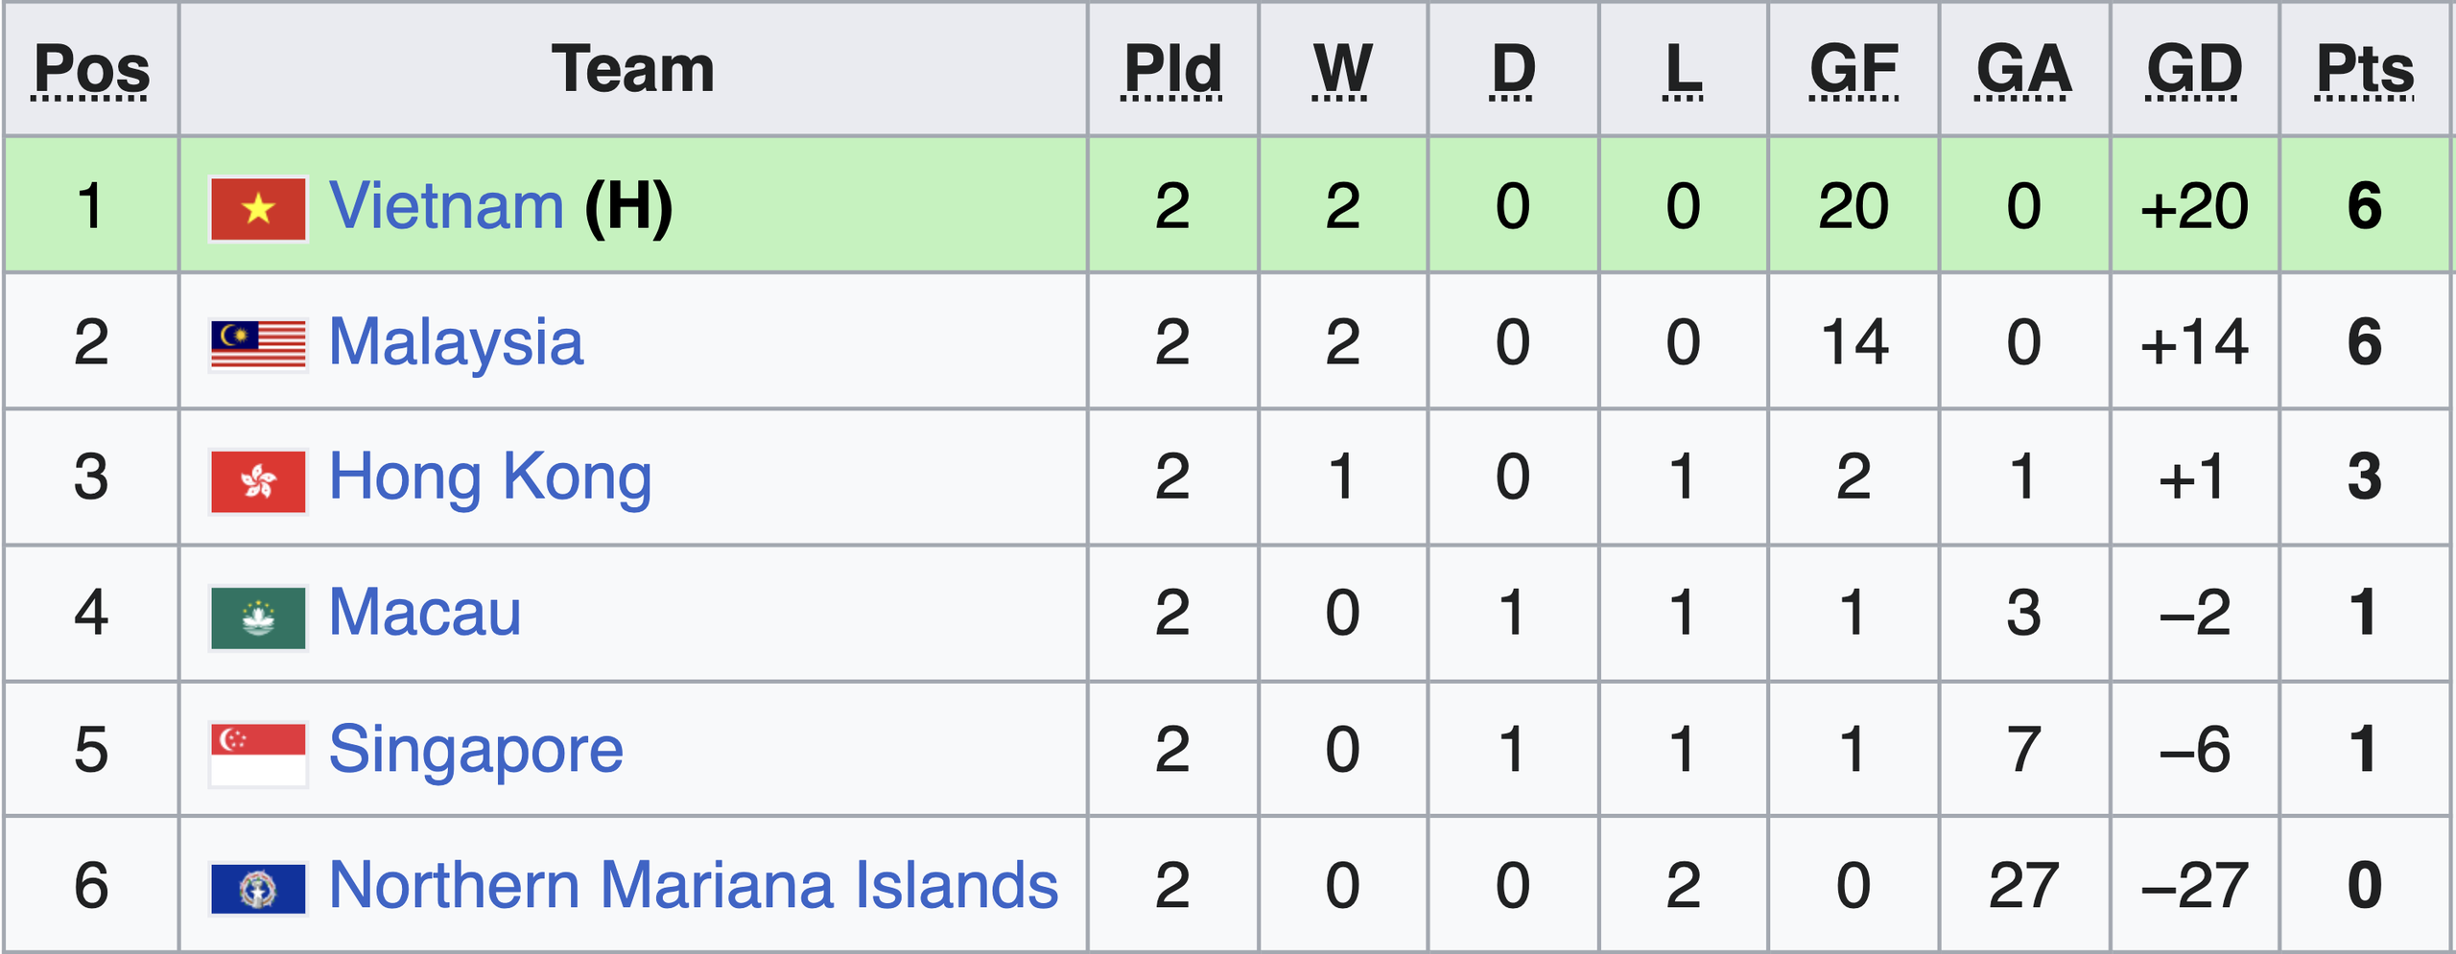This screenshot has width=2456, height=954.
Task: Click the Pos column header abbreviation
Action: [92, 70]
